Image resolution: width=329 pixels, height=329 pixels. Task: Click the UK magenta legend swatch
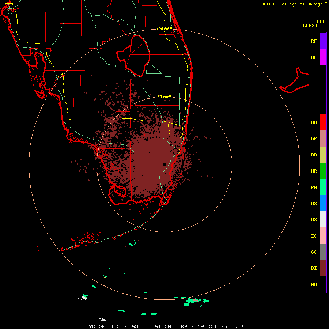(323, 57)
